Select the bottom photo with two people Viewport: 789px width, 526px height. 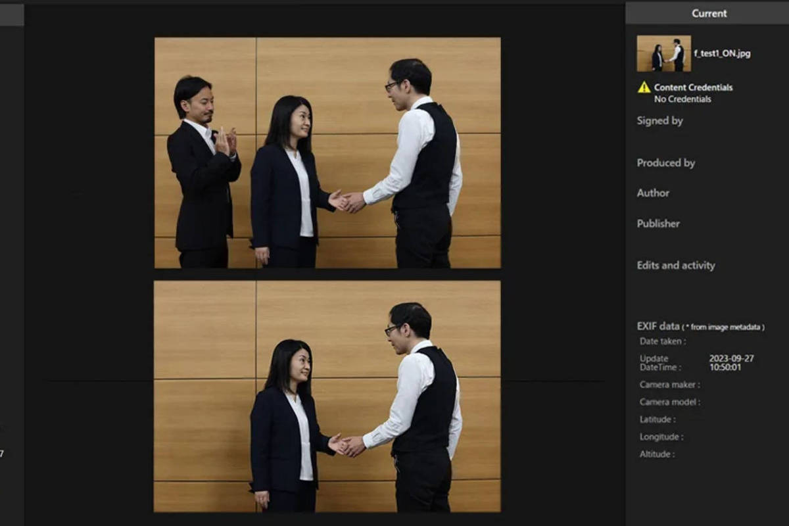[x=327, y=396]
